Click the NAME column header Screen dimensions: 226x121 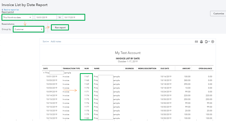pos(97,69)
